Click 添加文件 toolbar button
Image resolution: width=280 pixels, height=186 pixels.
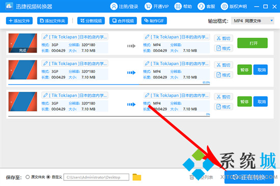coord(19,21)
